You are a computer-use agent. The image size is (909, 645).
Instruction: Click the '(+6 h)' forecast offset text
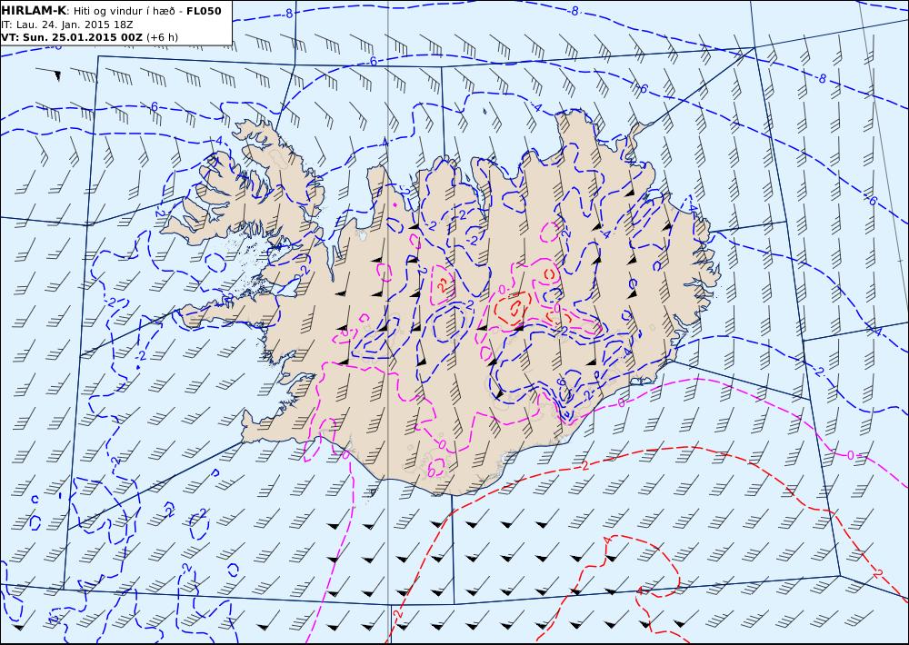coord(163,37)
